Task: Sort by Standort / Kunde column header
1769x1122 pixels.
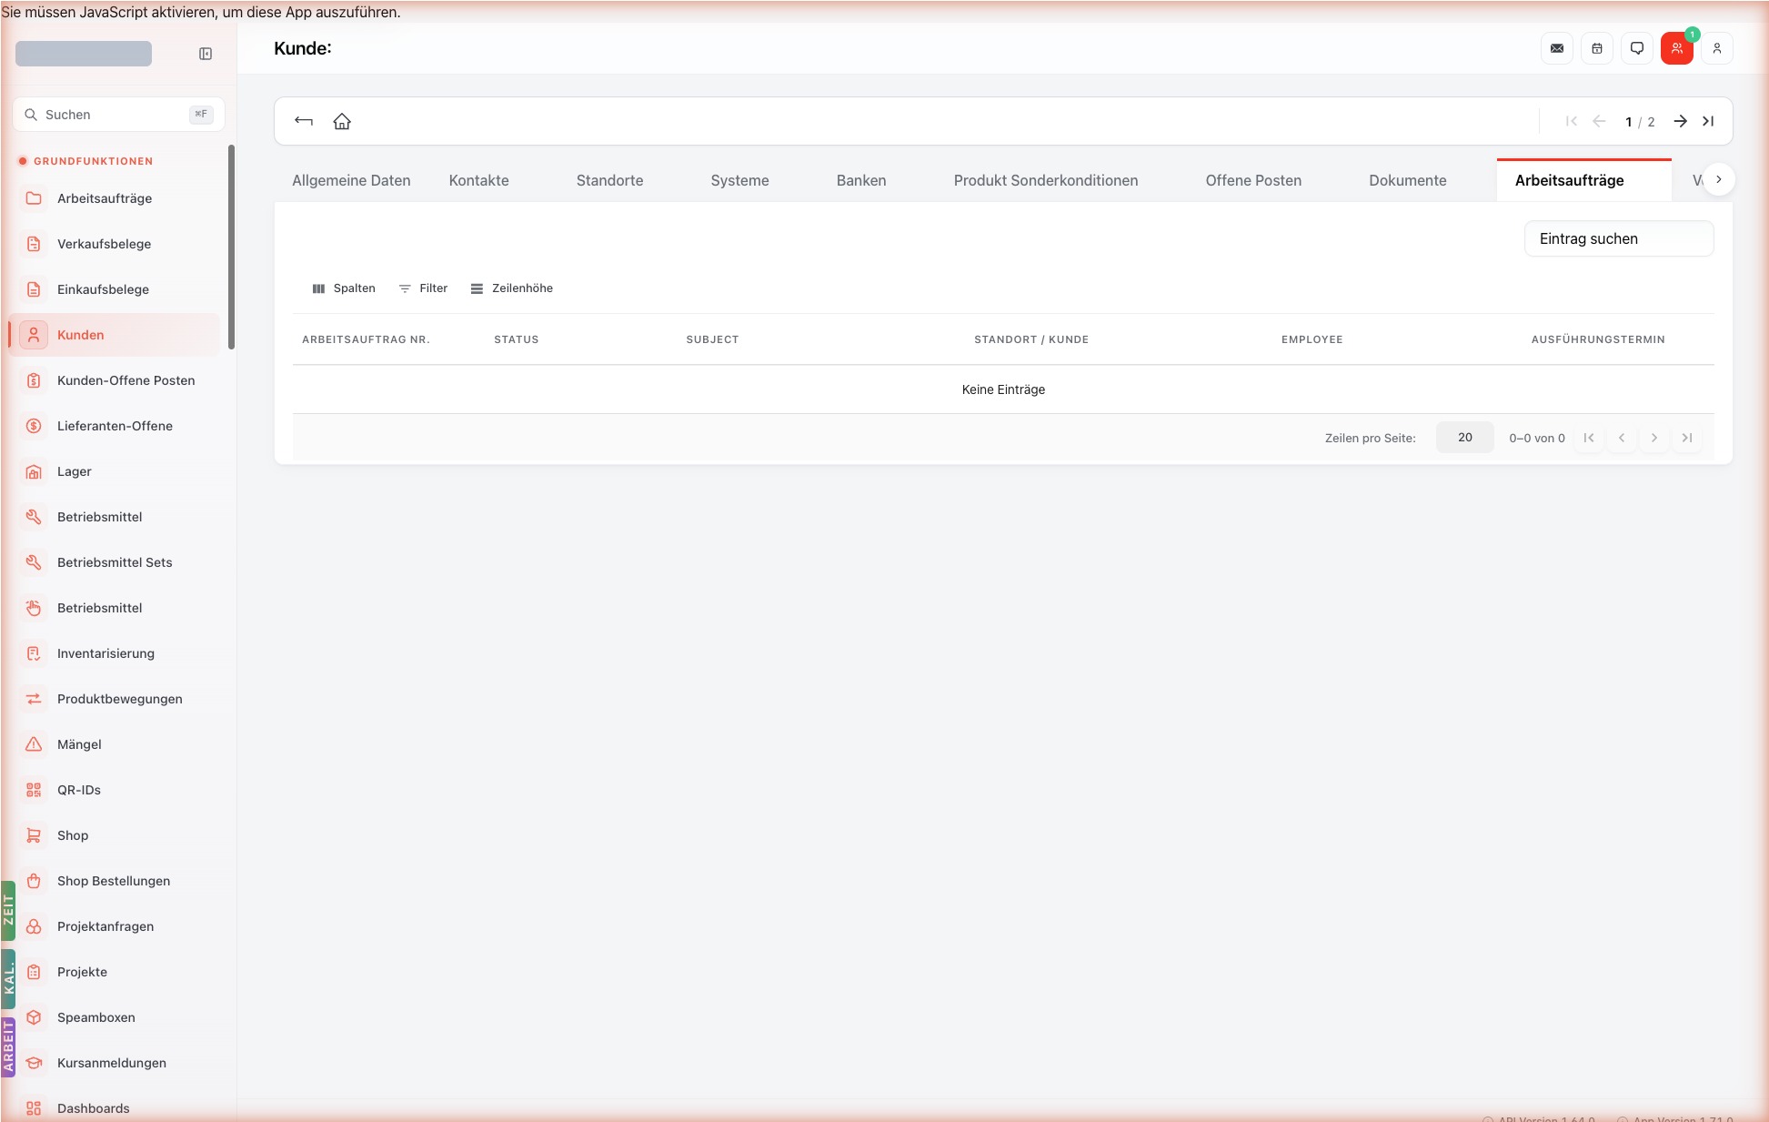Action: (x=1031, y=339)
